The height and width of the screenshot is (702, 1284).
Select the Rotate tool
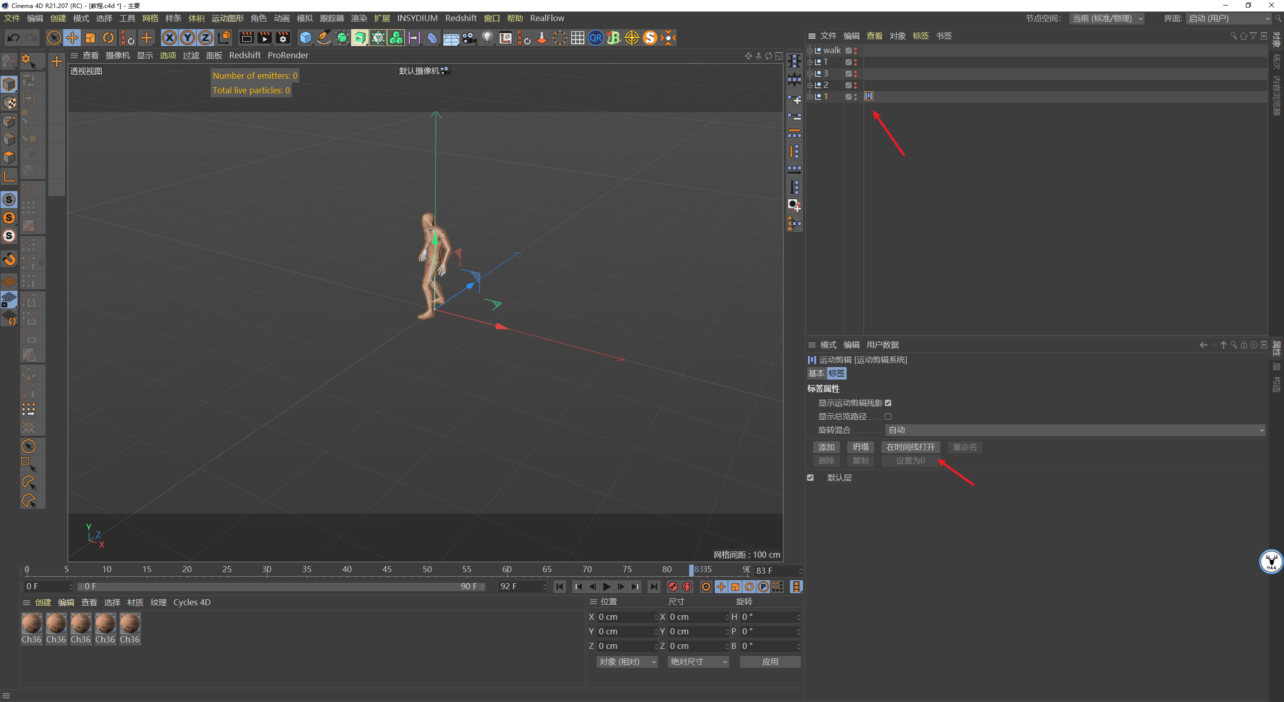pos(108,38)
